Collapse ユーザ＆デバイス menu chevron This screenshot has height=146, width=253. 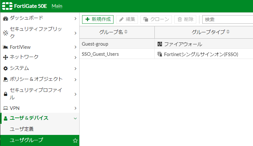point(75,118)
